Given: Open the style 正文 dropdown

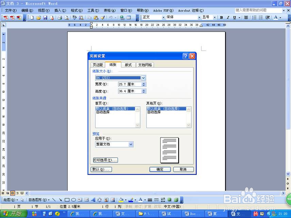Looking at the screenshot, I should click(163, 17).
